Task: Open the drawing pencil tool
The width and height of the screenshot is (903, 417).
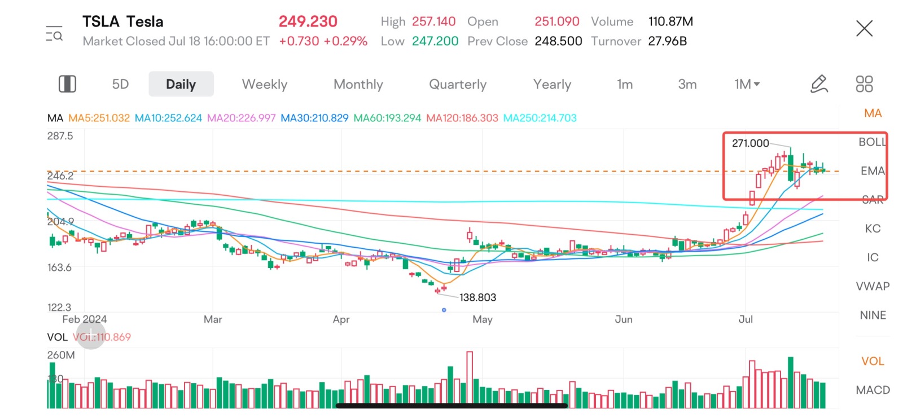Action: pos(819,84)
